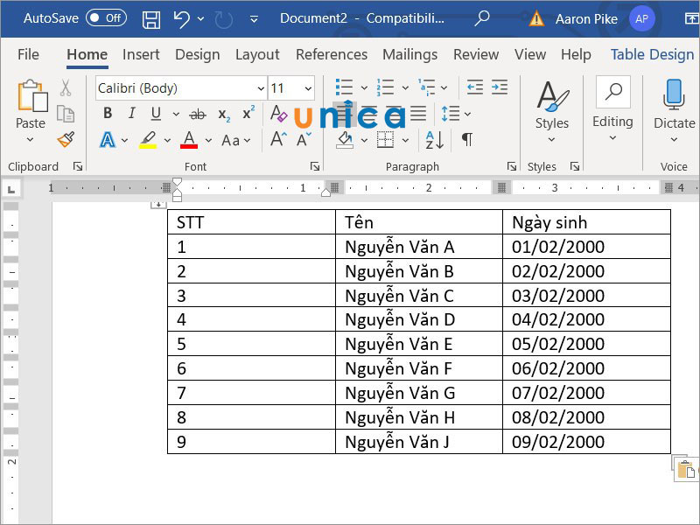Launch the Clipboard pane
The image size is (700, 525).
(x=78, y=166)
